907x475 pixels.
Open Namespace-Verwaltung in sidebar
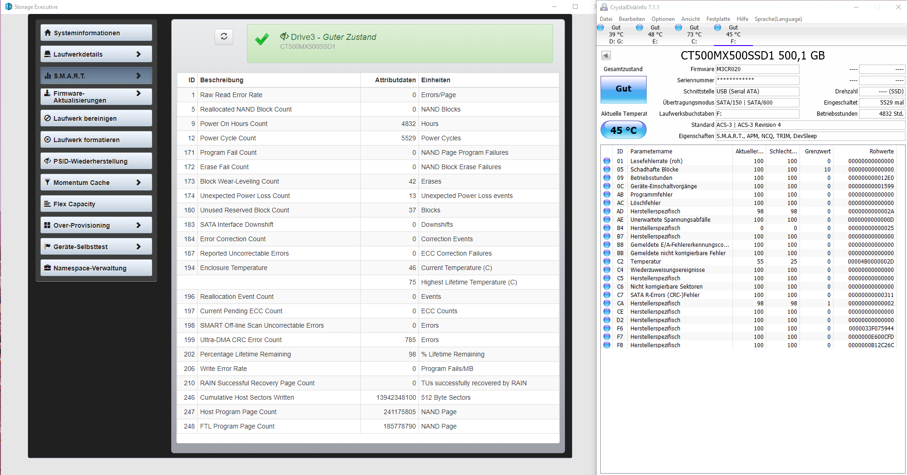click(96, 268)
